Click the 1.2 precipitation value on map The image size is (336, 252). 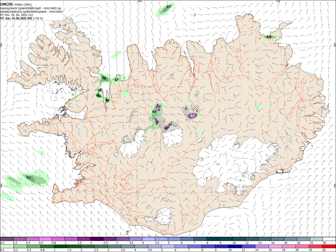tap(107, 100)
